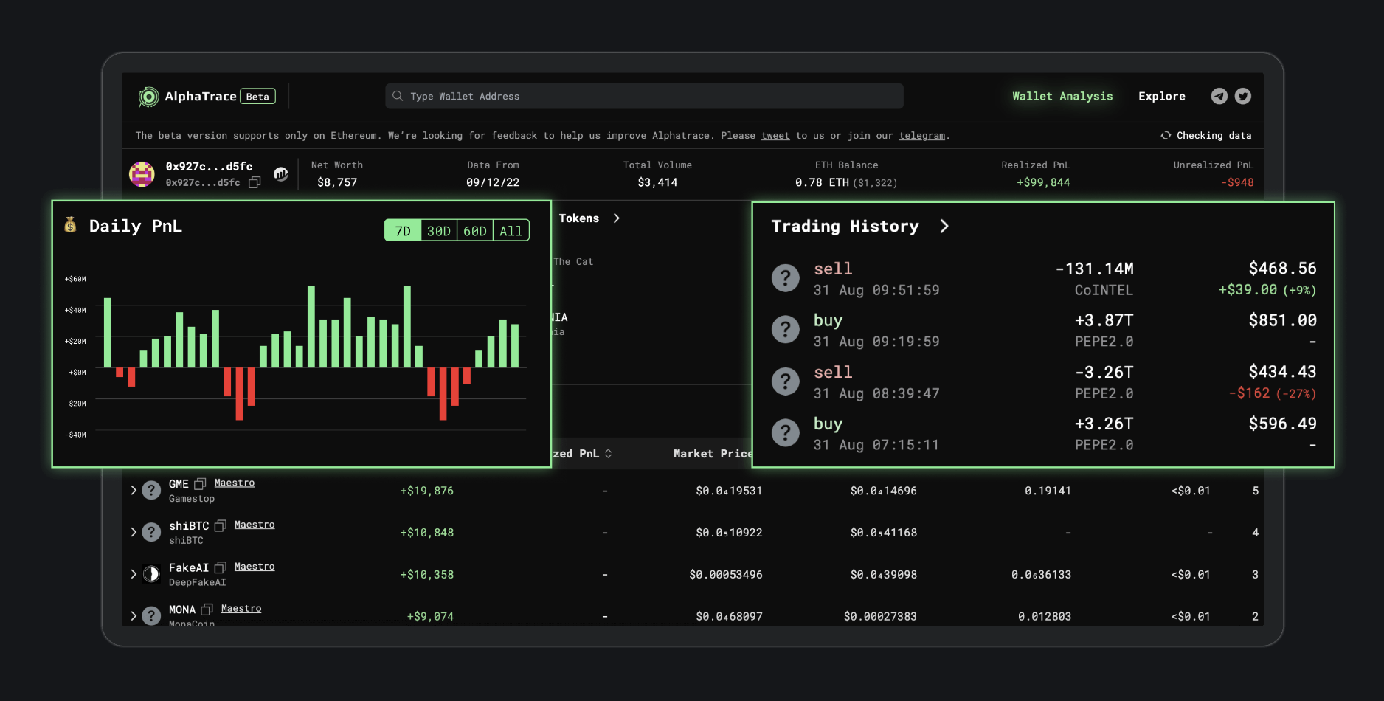Open the Wallet Analysis tab
Image resolution: width=1384 pixels, height=701 pixels.
(1062, 97)
